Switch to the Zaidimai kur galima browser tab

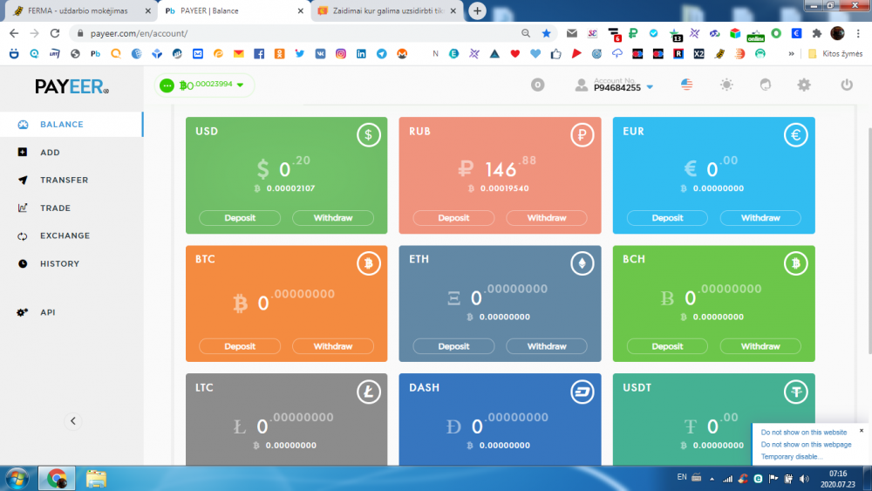[387, 10]
